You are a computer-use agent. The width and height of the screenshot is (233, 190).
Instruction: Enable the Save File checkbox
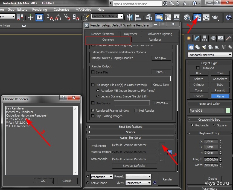coord(93,72)
